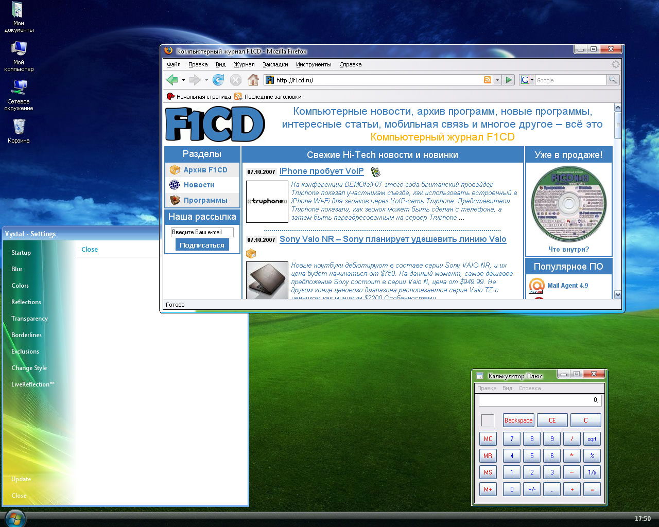Open Colors settings in Vystal
659x527 pixels.
[20, 286]
